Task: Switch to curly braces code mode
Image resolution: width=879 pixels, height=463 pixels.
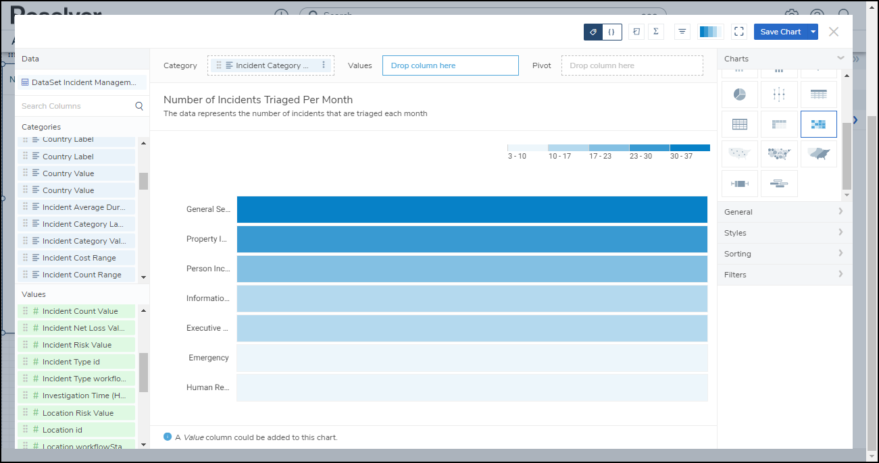Action: [x=611, y=32]
